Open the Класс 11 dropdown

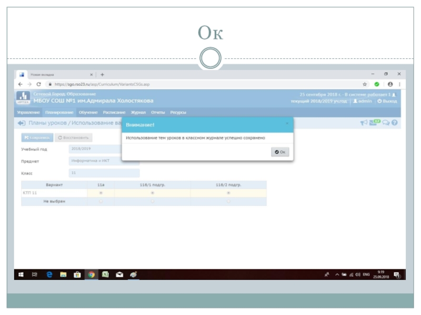pos(104,173)
